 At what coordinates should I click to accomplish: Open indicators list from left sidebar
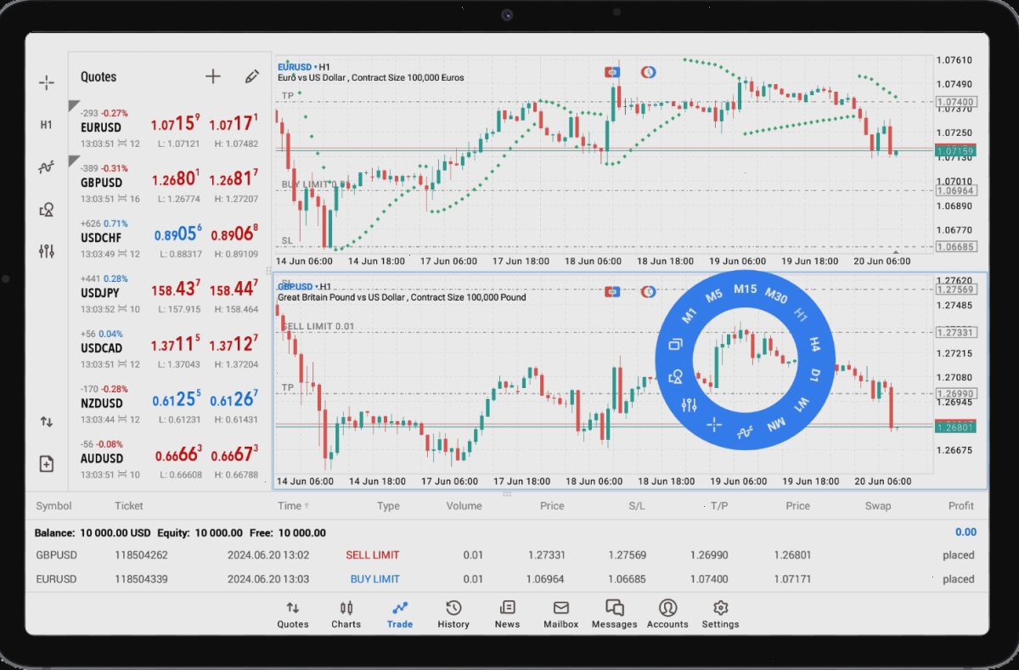(47, 167)
